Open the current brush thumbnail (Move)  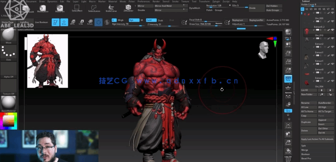8,35
